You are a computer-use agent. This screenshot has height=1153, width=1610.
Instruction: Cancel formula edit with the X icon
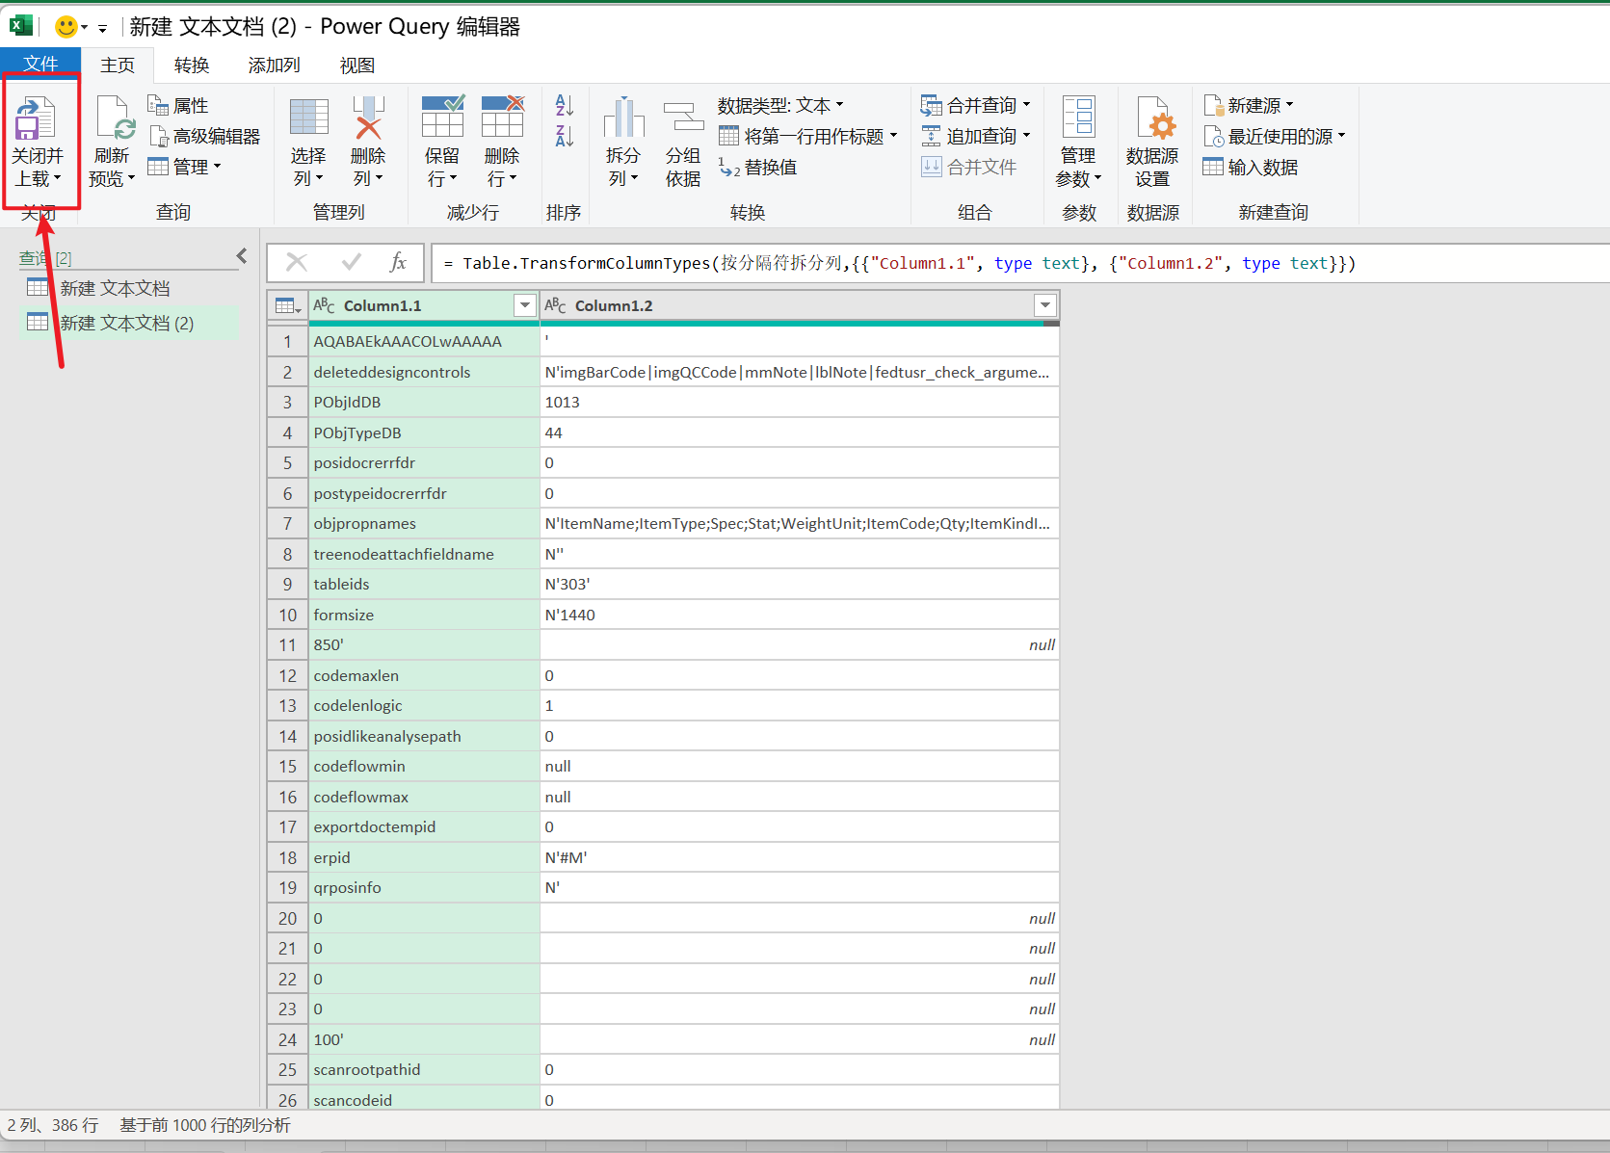pyautogui.click(x=297, y=262)
